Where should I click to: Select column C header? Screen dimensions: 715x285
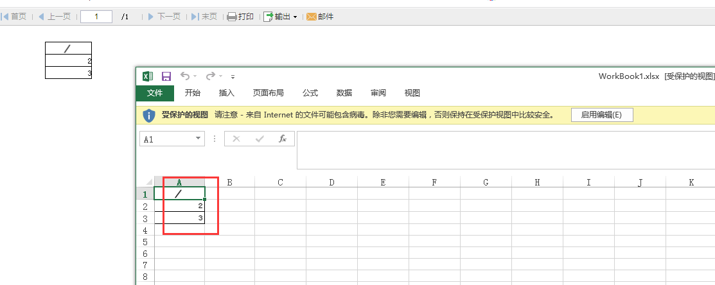[281, 182]
